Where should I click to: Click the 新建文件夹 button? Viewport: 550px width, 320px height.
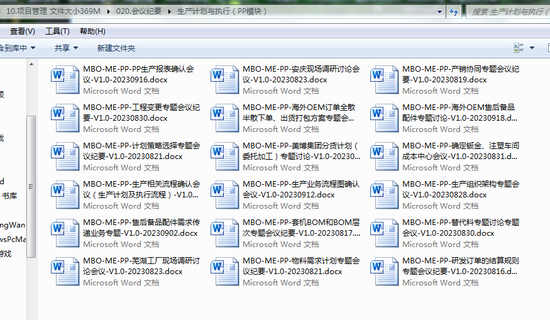pos(116,48)
